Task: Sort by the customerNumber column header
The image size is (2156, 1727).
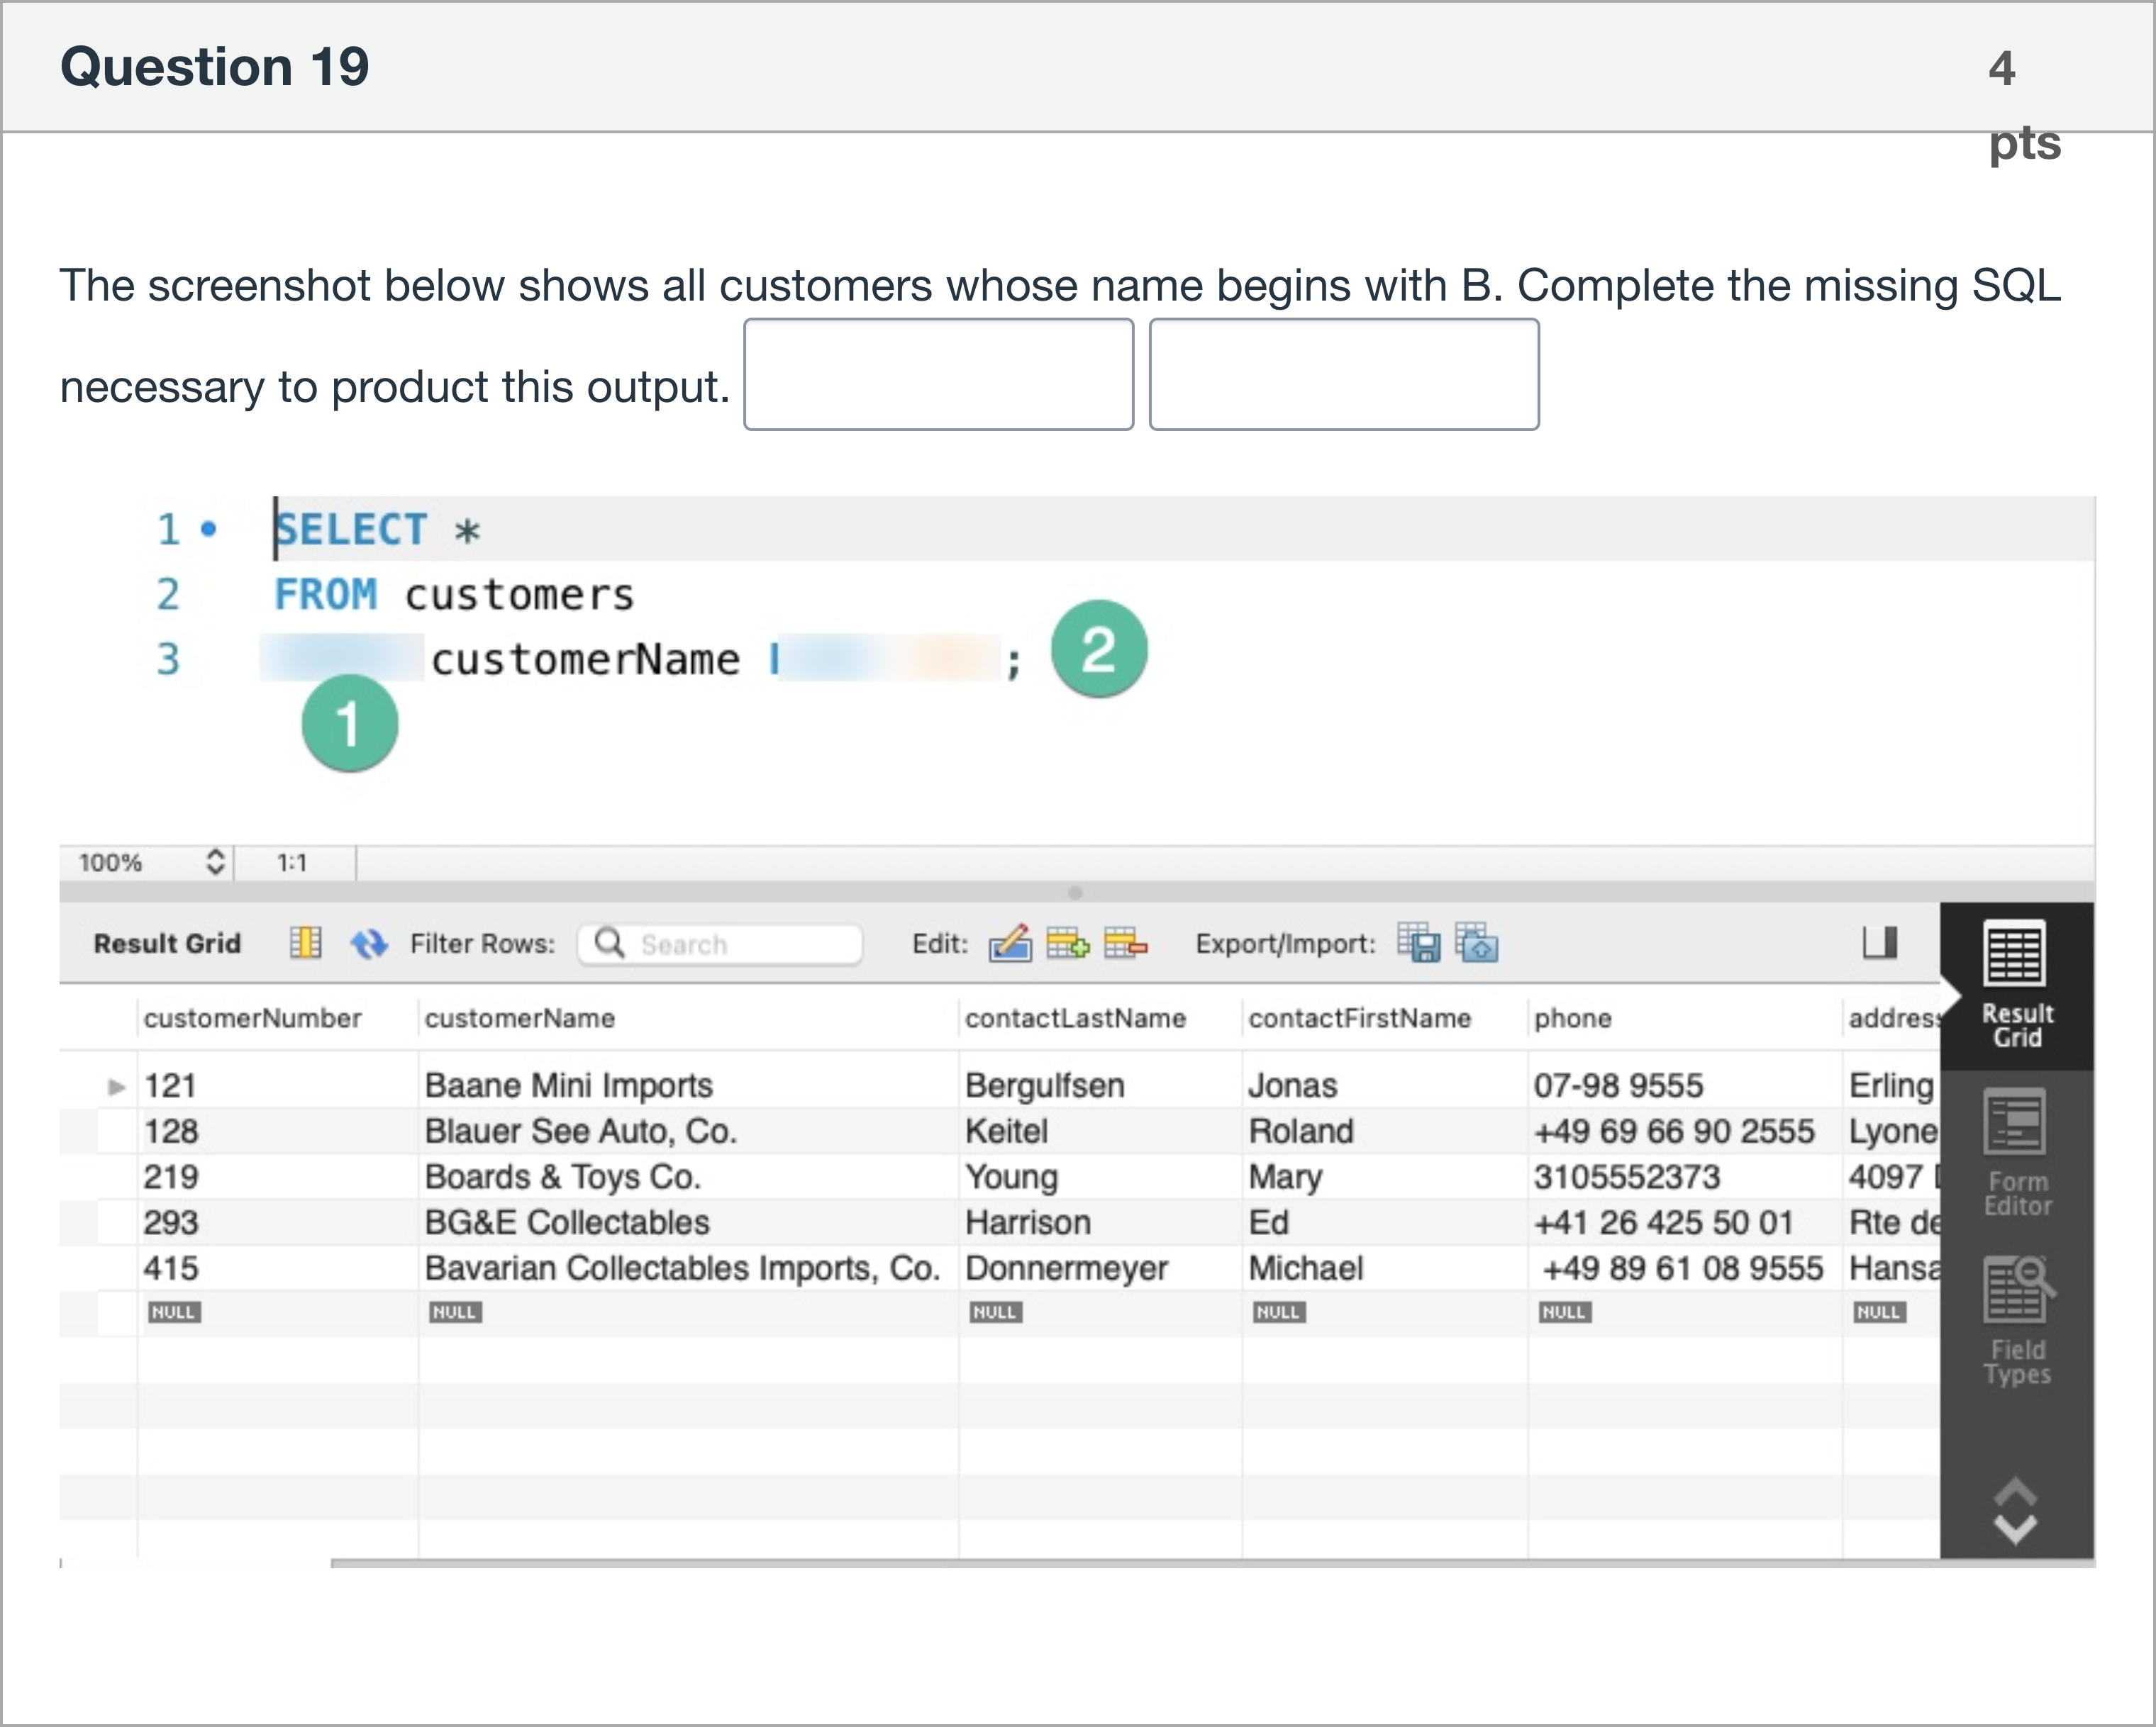Action: point(252,1017)
